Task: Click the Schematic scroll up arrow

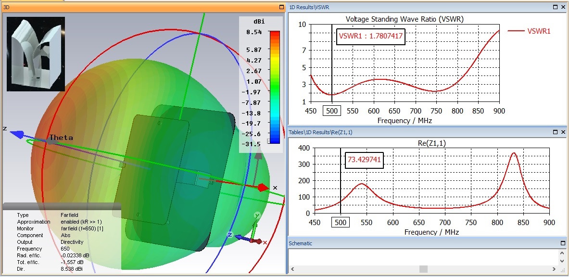Action: 563,253
